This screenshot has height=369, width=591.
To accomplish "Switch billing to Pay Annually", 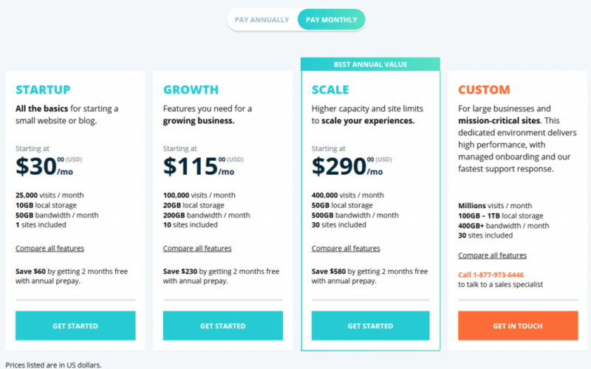I will pyautogui.click(x=262, y=20).
